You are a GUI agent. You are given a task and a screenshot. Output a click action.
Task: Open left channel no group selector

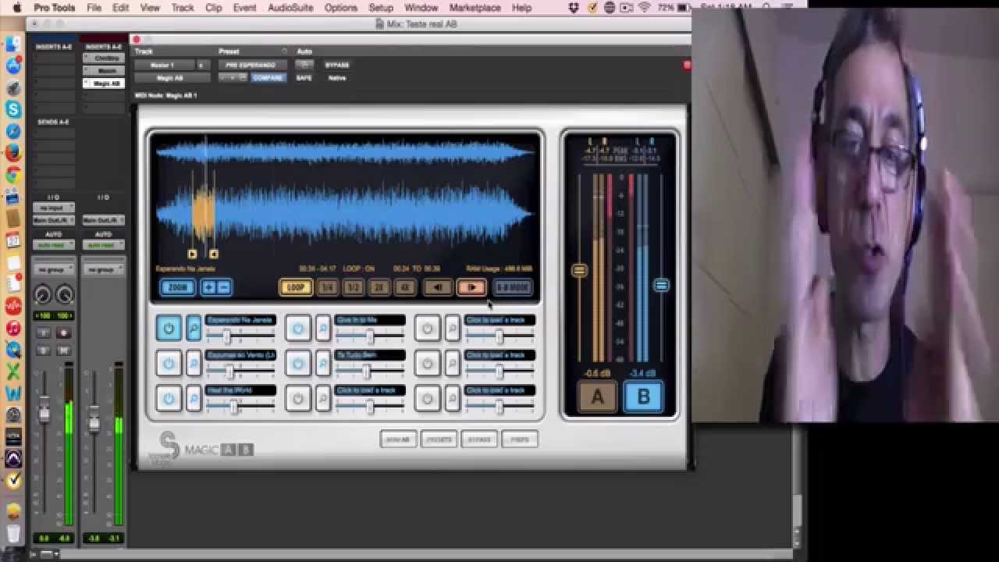(53, 269)
